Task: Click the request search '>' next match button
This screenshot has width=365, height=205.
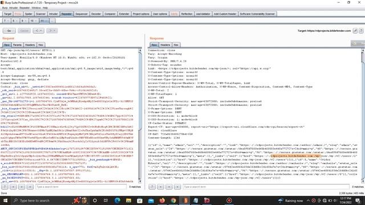Action: coord(30,187)
